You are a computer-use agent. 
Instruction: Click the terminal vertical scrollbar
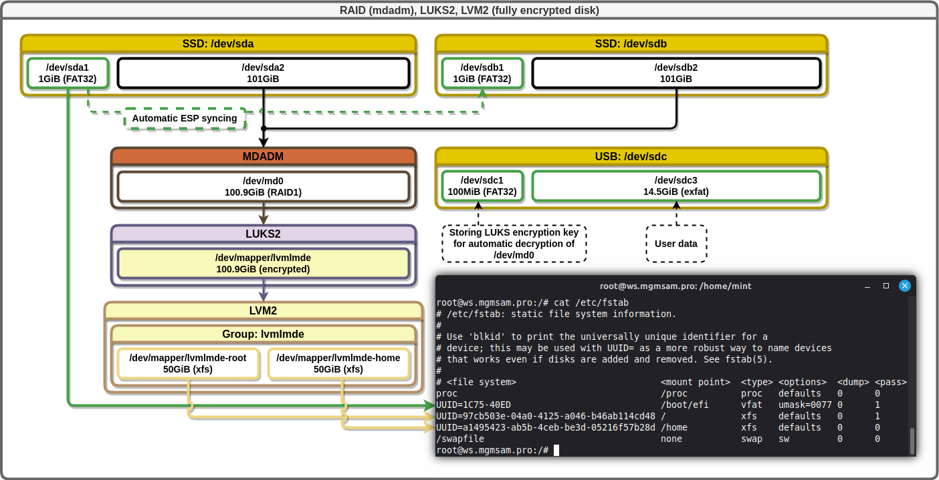pos(912,441)
